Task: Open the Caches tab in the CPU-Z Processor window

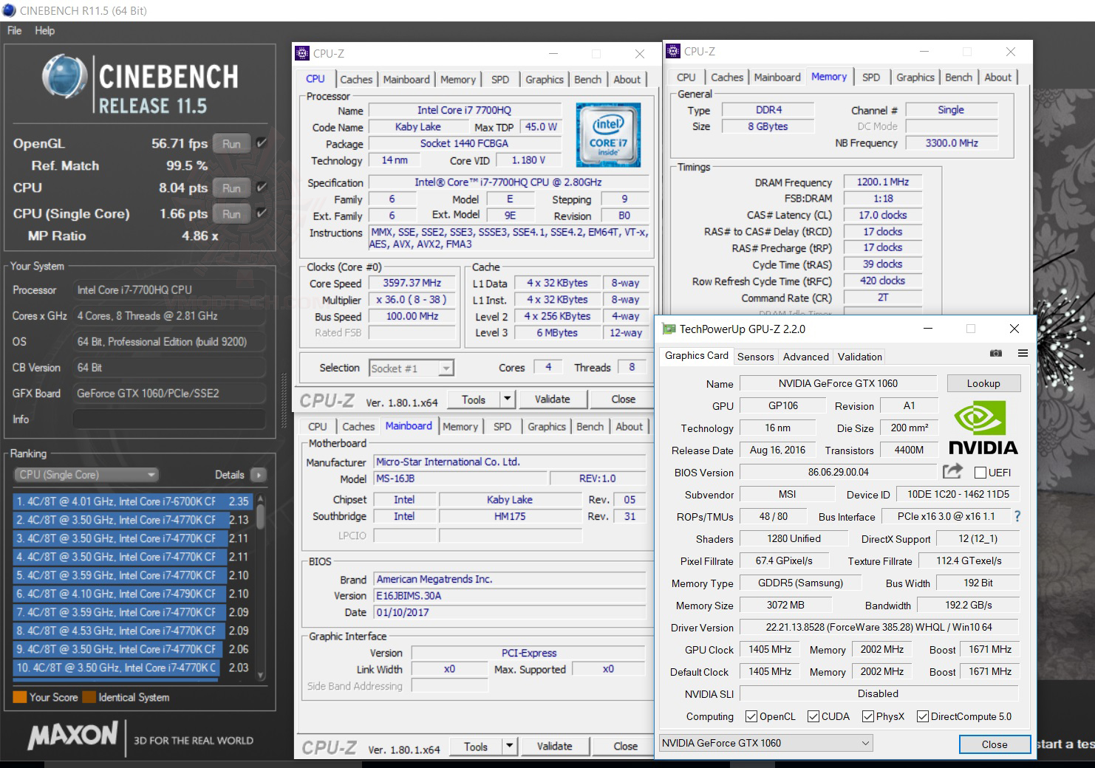Action: [356, 79]
